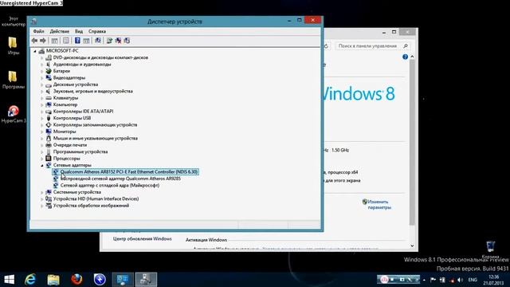Image resolution: width=510 pixels, height=287 pixels.
Task: Click the Windows Start button
Action: [9, 280]
